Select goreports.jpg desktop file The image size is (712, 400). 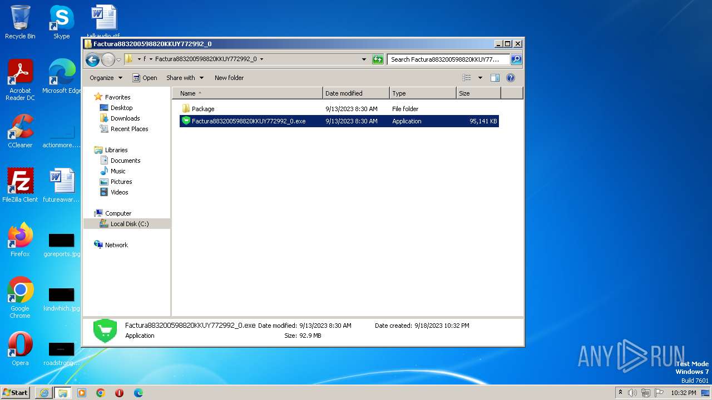tap(62, 245)
